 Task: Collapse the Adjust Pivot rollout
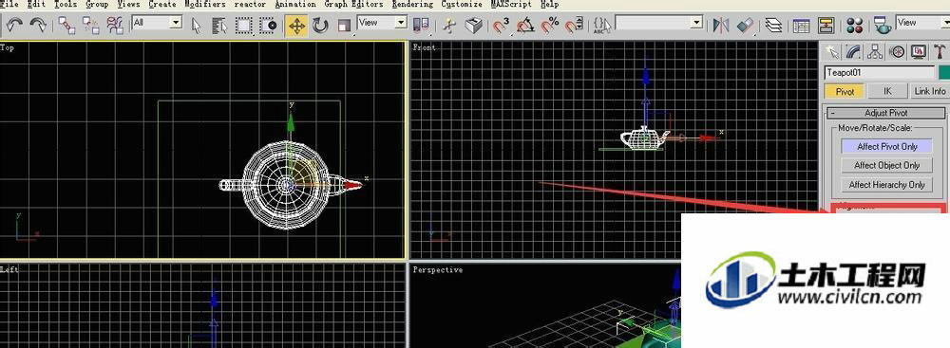(x=886, y=113)
